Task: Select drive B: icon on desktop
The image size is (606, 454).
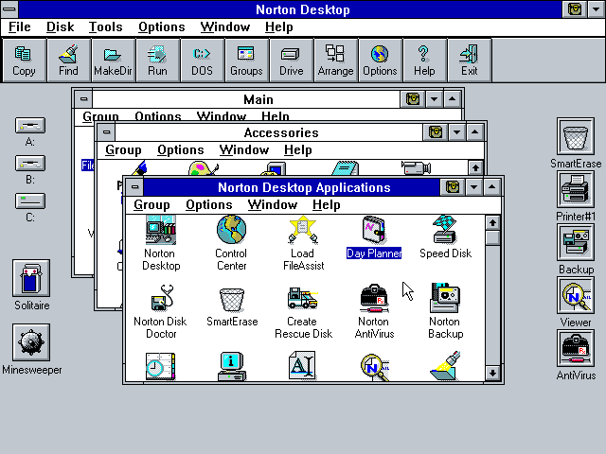Action: 30,164
